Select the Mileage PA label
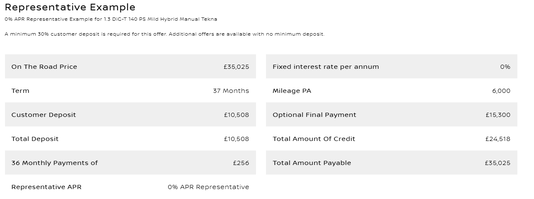 pyautogui.click(x=292, y=91)
